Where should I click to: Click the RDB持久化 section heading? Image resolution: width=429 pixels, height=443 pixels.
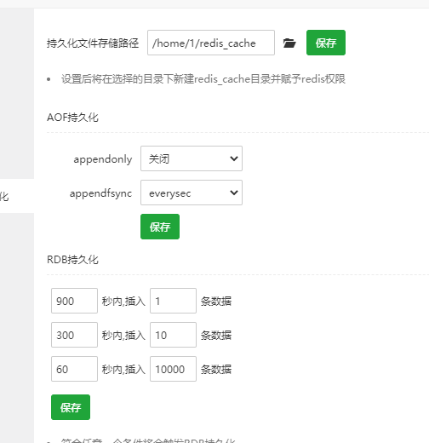(72, 260)
